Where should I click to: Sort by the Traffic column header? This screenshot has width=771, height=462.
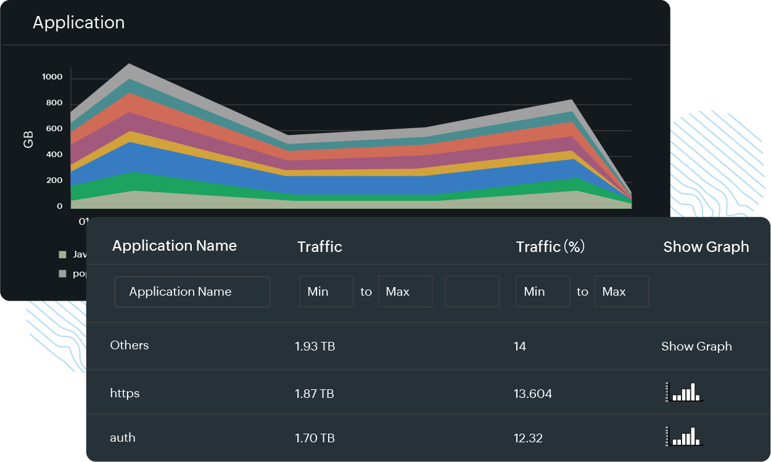320,246
